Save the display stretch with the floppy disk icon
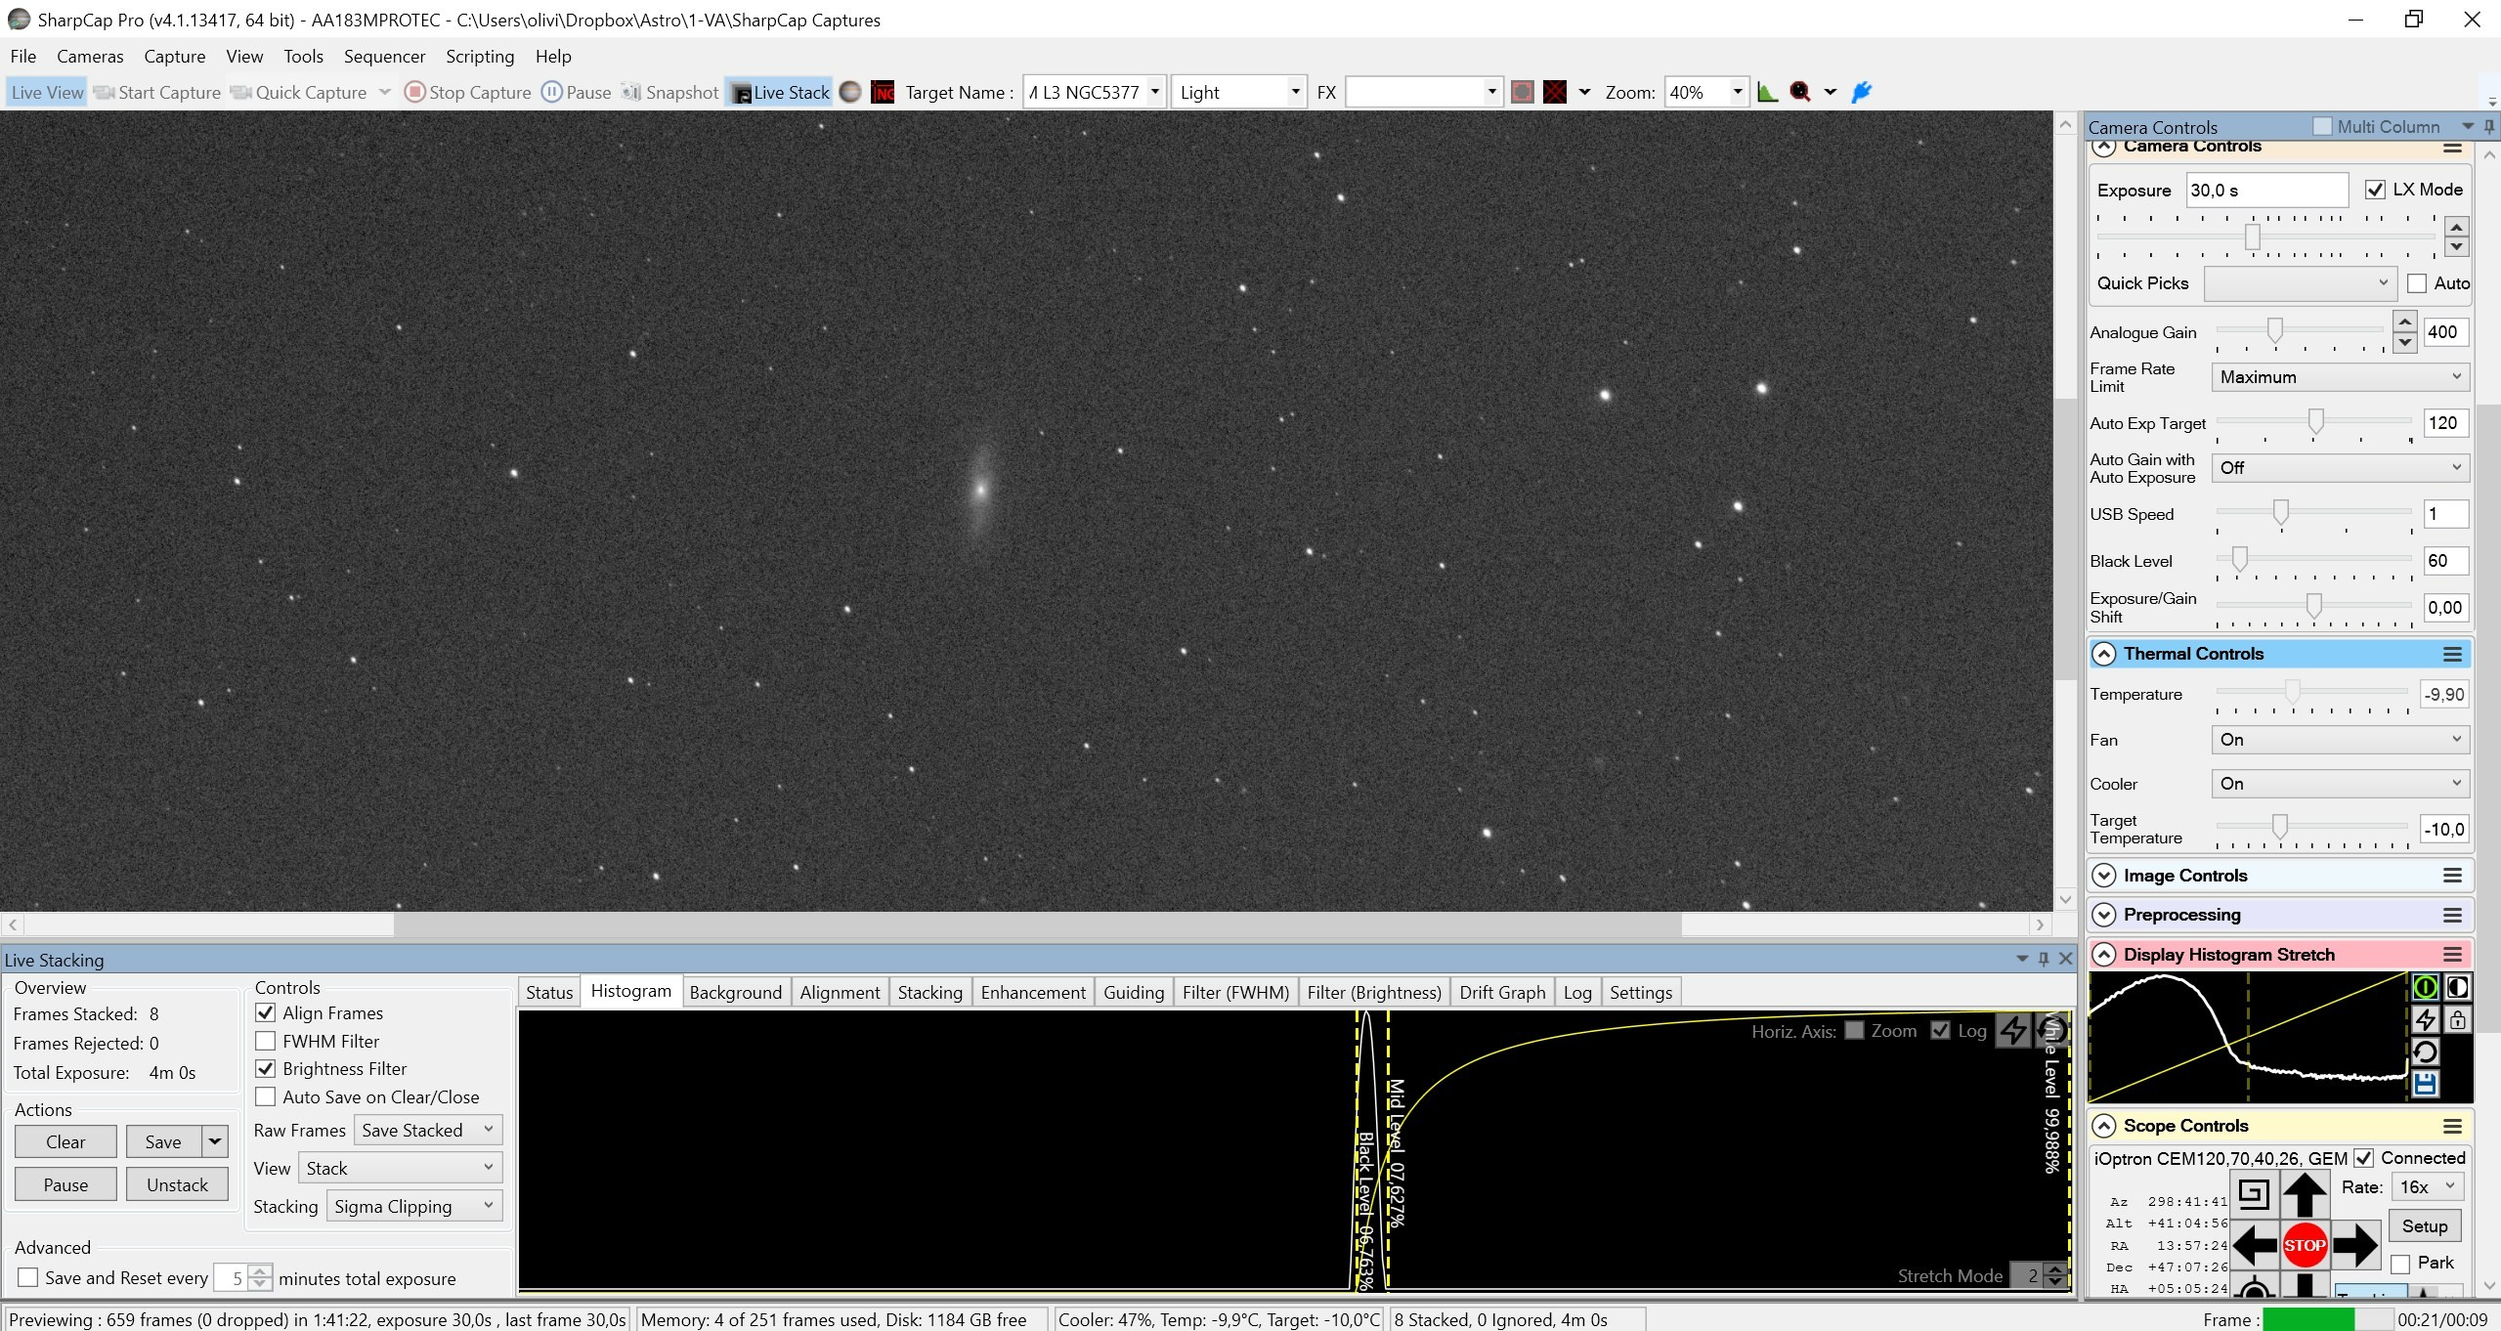This screenshot has height=1331, width=2501. [2425, 1084]
